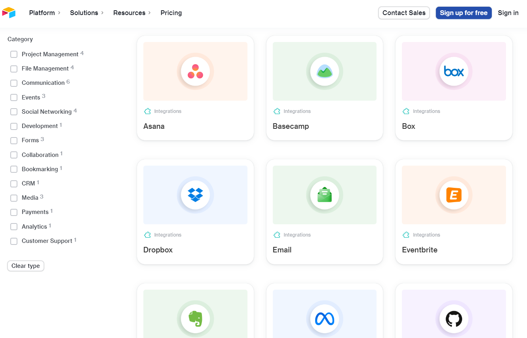Image resolution: width=527 pixels, height=338 pixels.
Task: Tick the Customer Support checkbox
Action: point(14,241)
